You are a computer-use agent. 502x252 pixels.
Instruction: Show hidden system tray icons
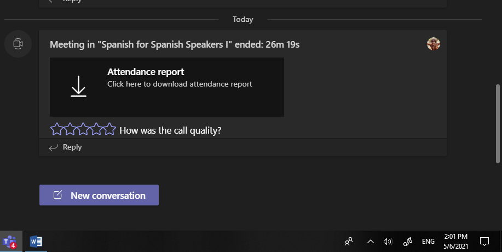click(370, 241)
